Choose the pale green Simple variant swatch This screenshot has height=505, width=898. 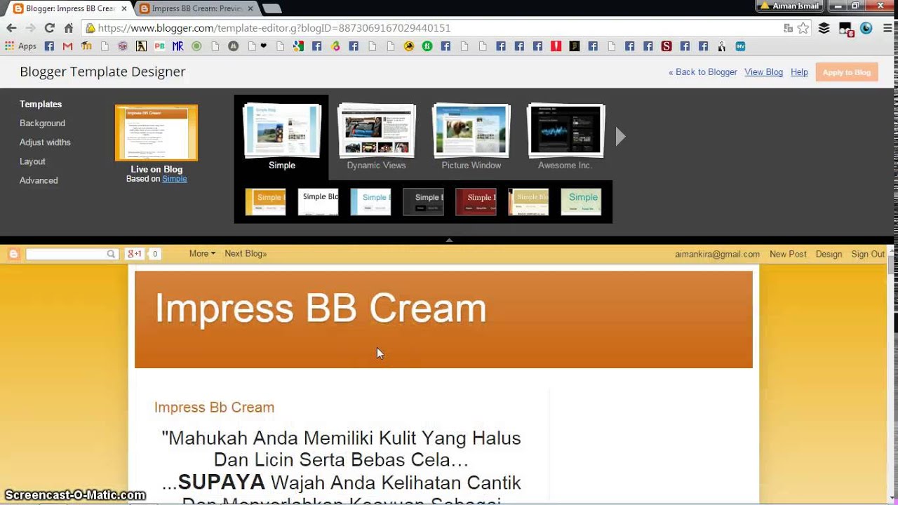tap(581, 202)
